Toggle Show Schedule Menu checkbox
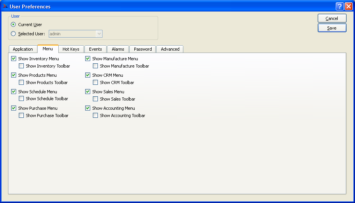Viewport: 355px width, 203px height. 13,92
